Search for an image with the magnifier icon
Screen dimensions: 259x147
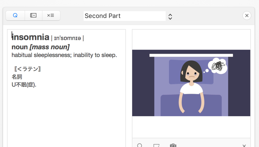[140, 145]
